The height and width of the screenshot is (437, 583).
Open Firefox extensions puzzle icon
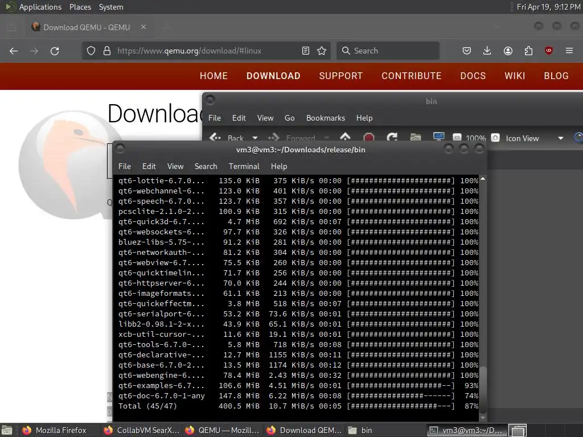(528, 51)
